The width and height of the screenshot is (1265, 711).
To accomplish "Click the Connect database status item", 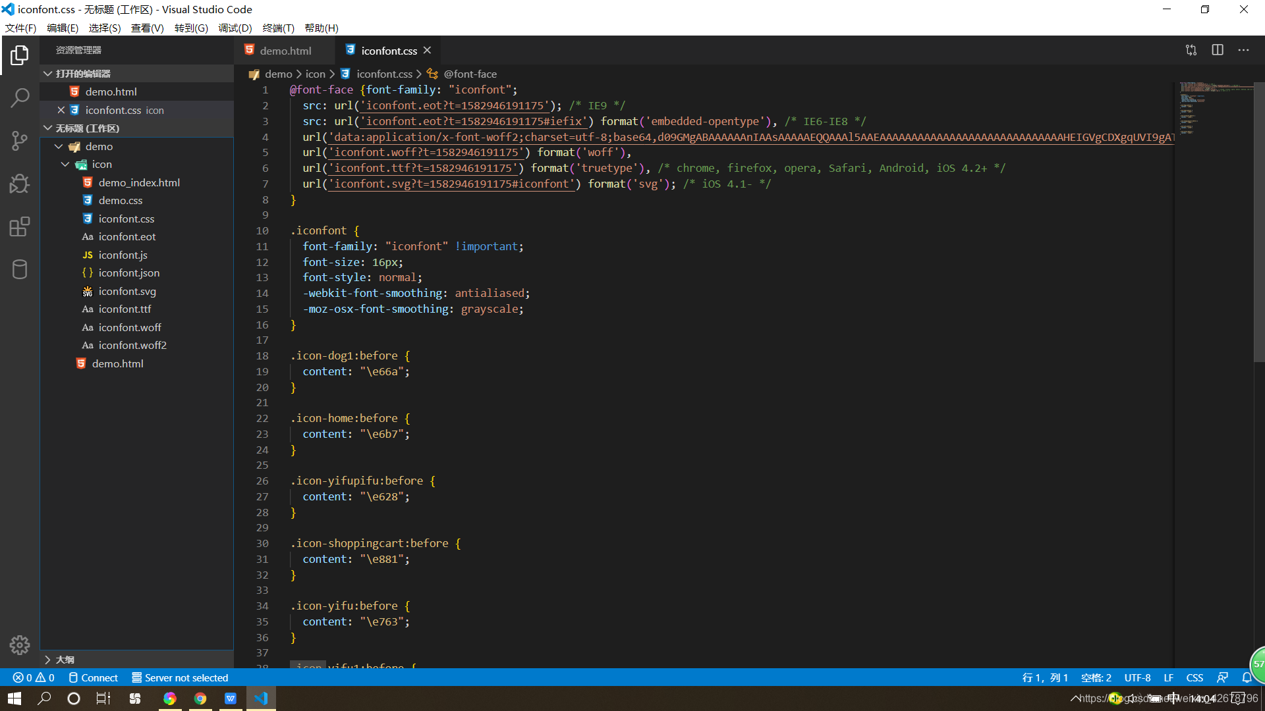I will pos(93,677).
